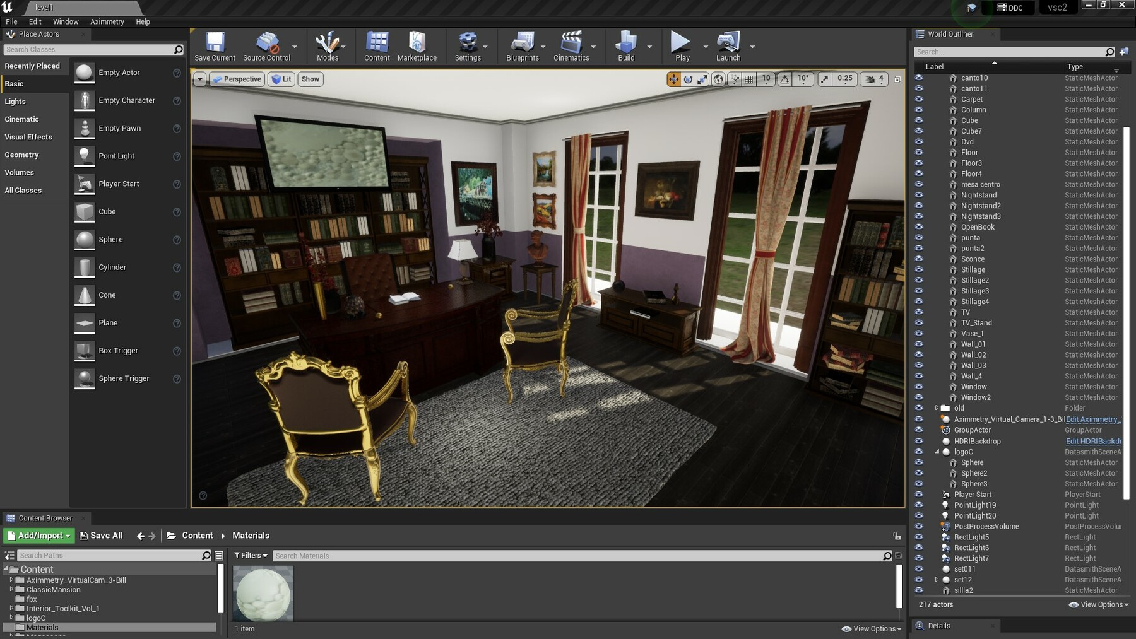Open the Aximmetry menu
1136x639 pixels.
click(x=107, y=21)
